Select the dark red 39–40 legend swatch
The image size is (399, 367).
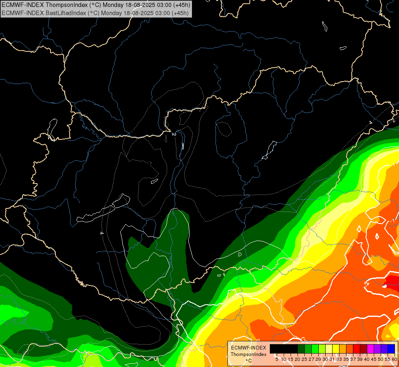coord(364,349)
